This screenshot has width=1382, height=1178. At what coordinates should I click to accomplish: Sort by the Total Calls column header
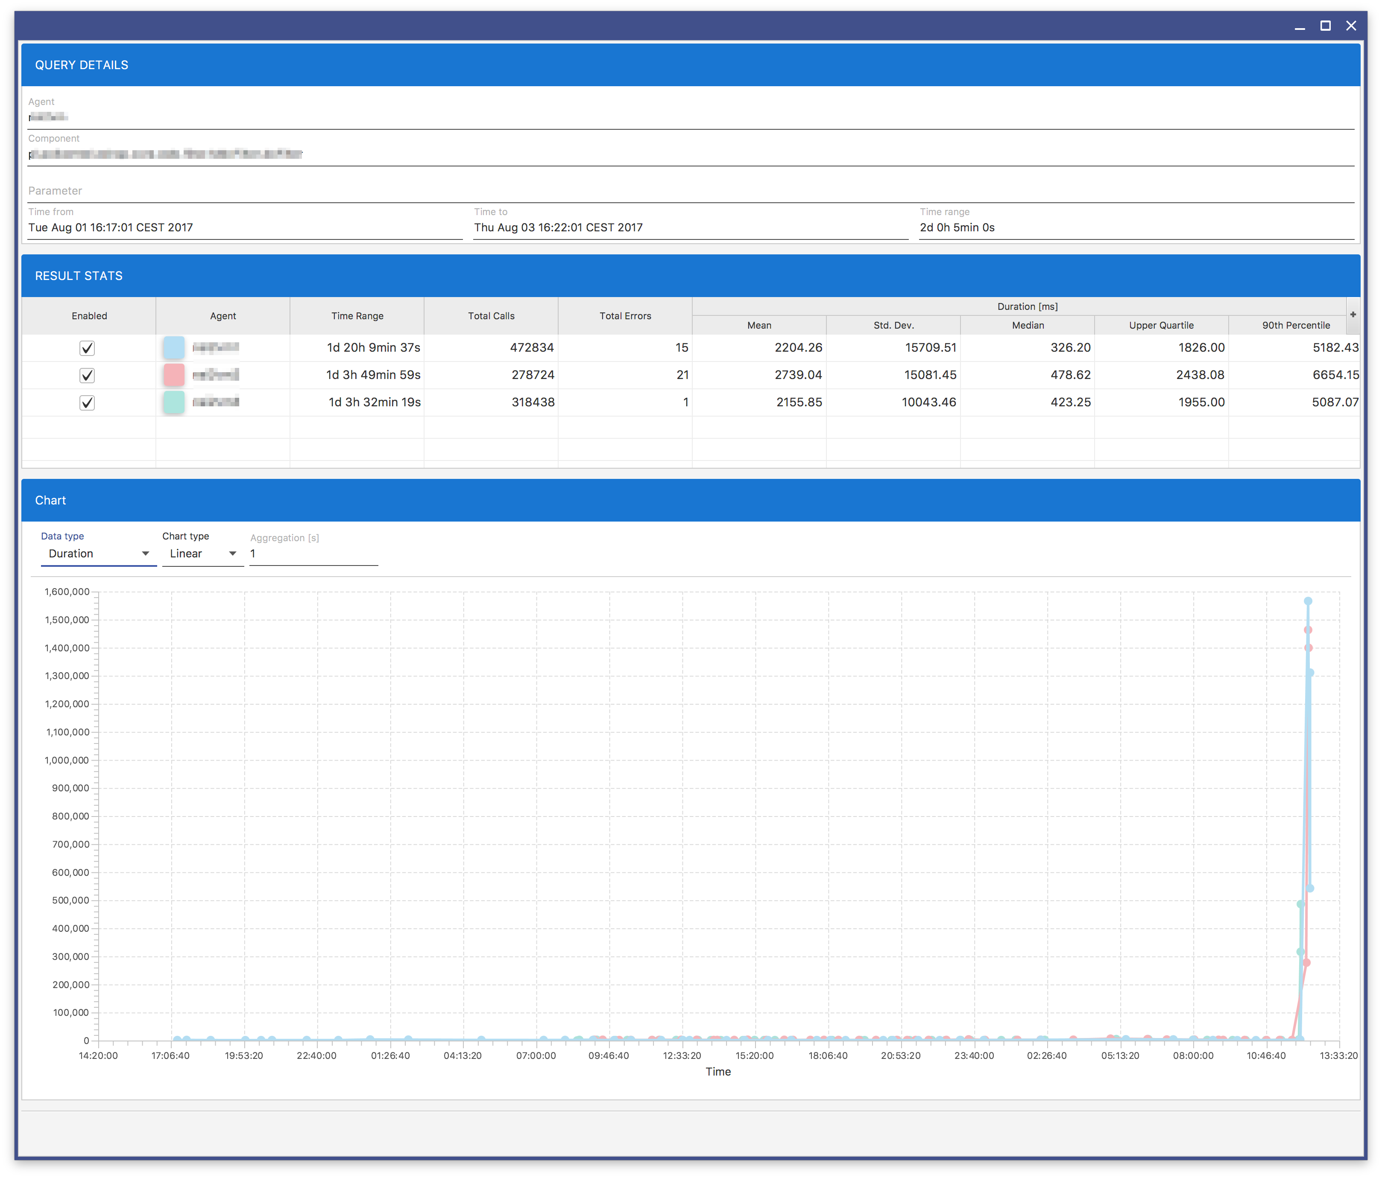coord(491,316)
